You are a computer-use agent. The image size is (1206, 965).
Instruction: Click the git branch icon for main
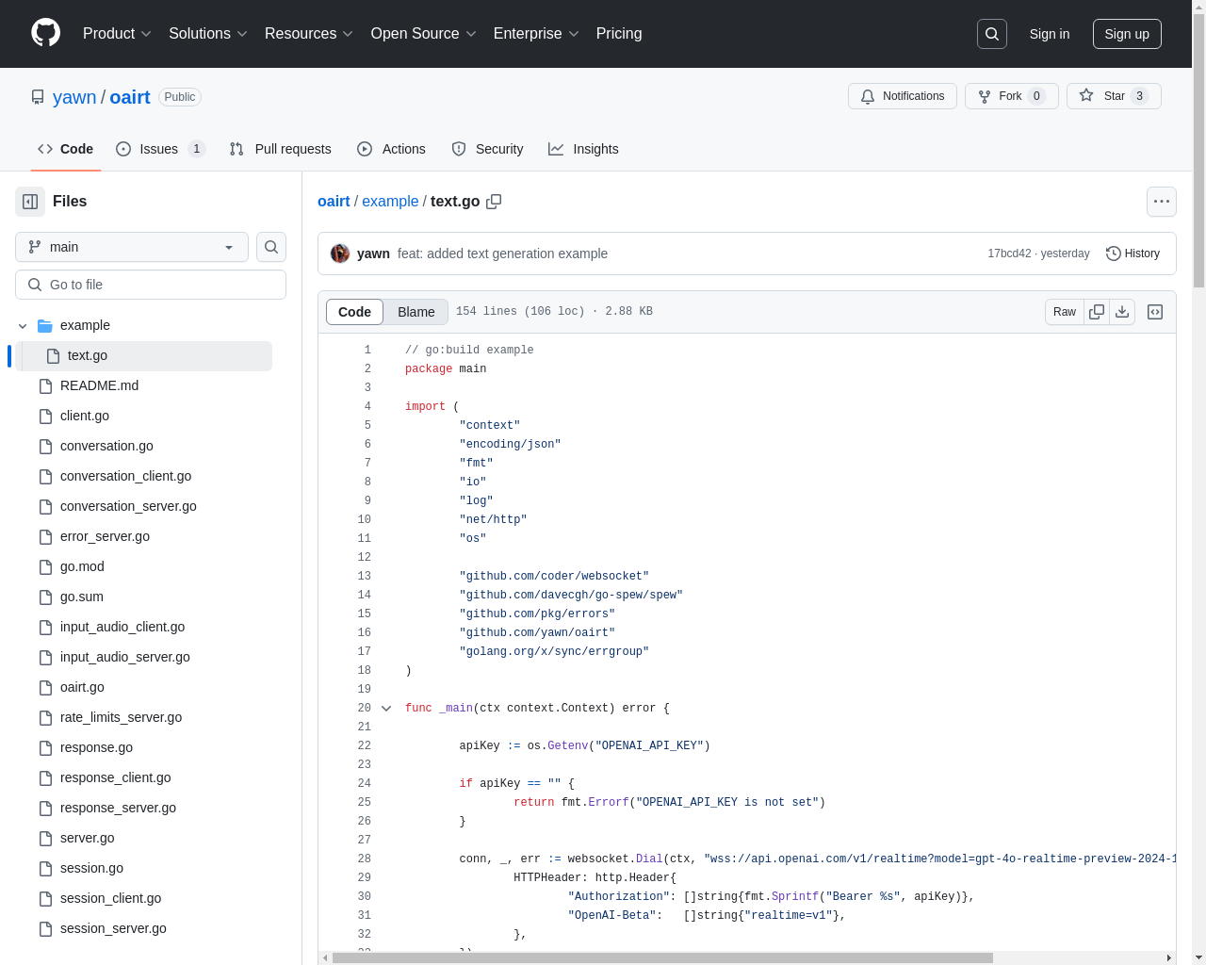point(35,247)
